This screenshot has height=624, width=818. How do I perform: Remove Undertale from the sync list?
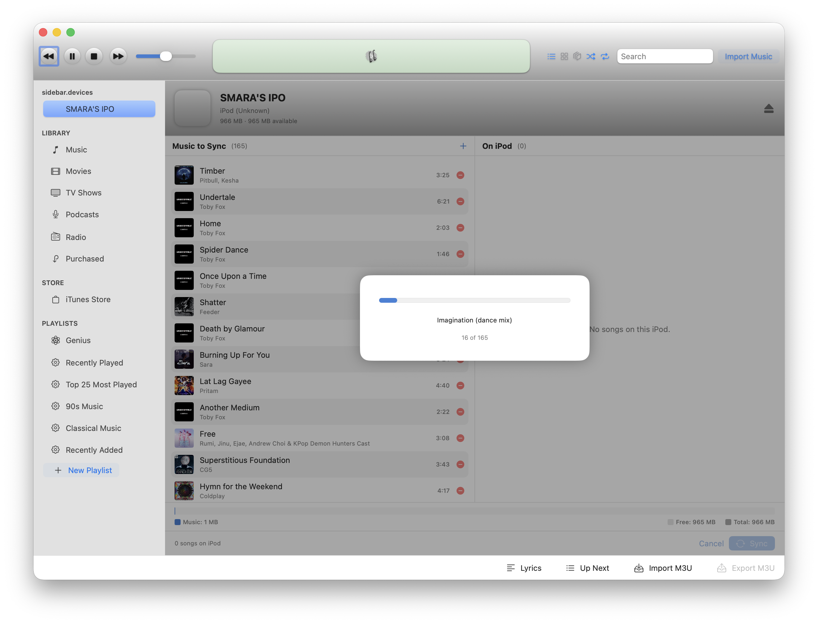click(x=460, y=201)
